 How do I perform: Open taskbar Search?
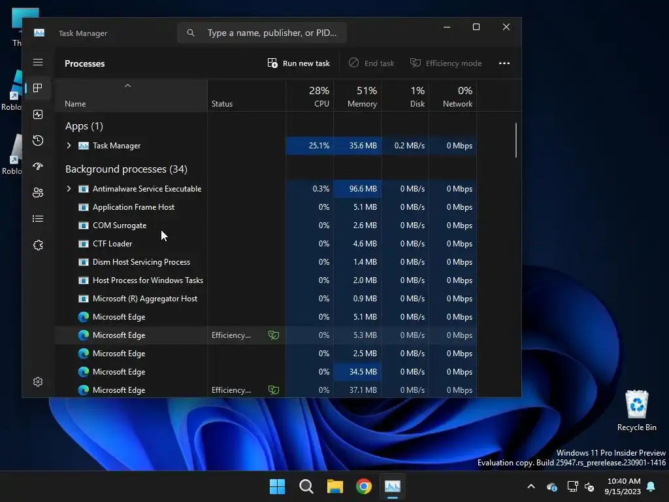[306, 486]
